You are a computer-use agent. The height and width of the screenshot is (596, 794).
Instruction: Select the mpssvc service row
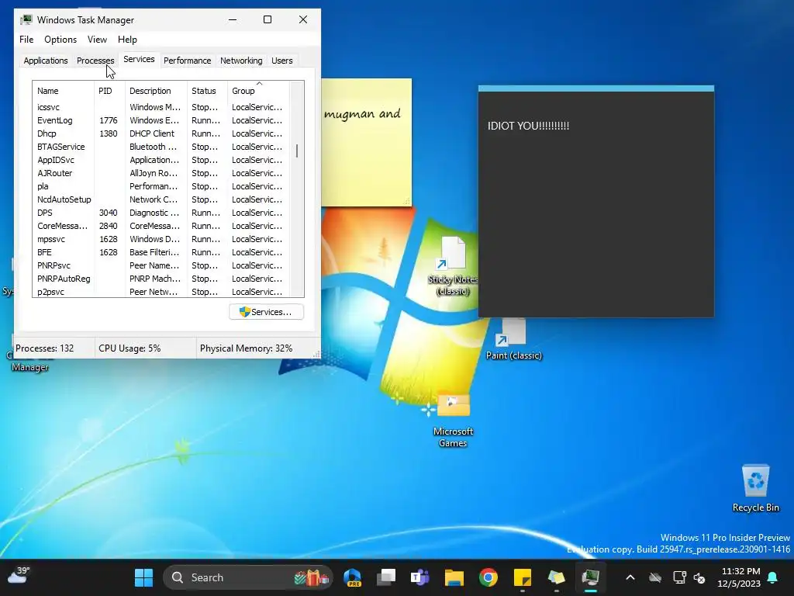tap(161, 239)
